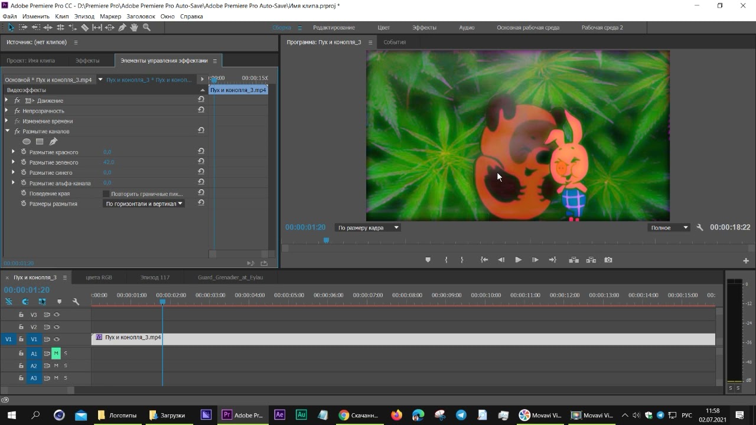Open After Effects from the taskbar

coord(279,415)
